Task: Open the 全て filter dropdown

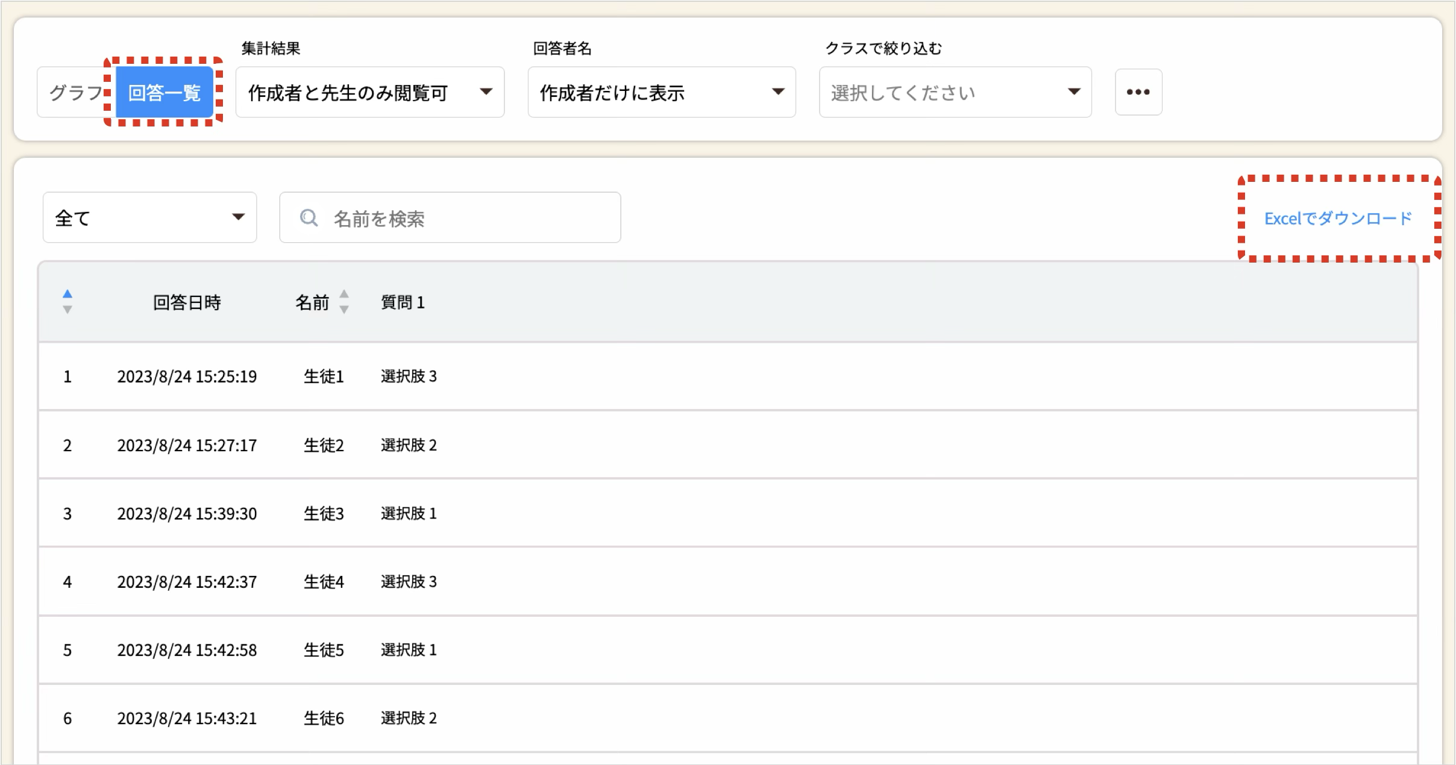Action: (x=149, y=217)
